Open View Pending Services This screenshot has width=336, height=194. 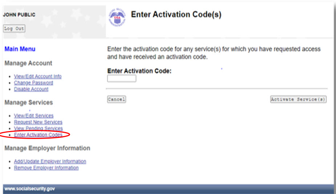point(39,128)
